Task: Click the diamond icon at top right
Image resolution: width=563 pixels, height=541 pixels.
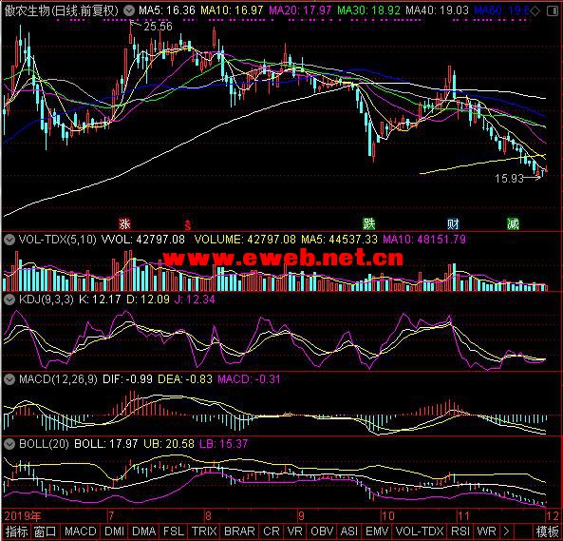Action: click(x=535, y=11)
